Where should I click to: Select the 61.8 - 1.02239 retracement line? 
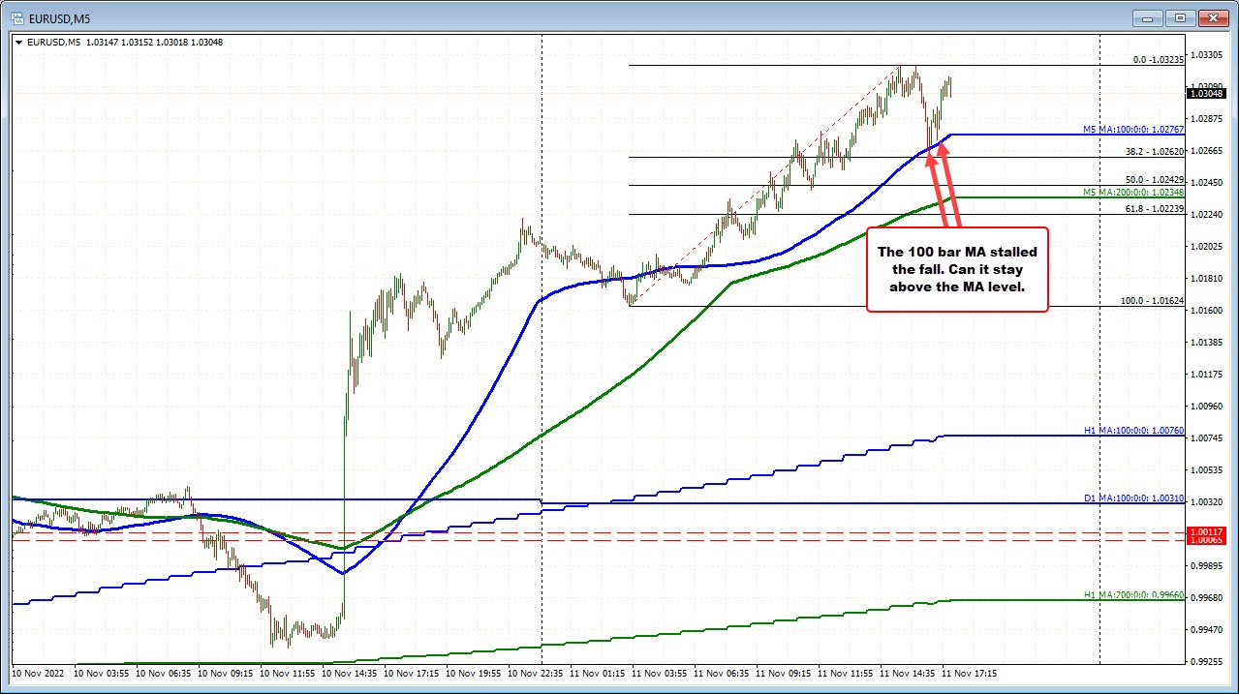(1156, 208)
